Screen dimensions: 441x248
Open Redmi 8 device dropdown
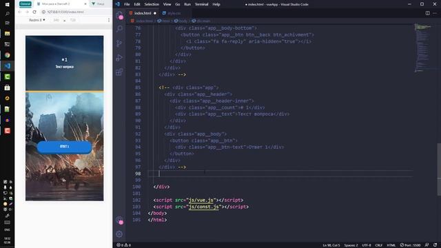37,20
